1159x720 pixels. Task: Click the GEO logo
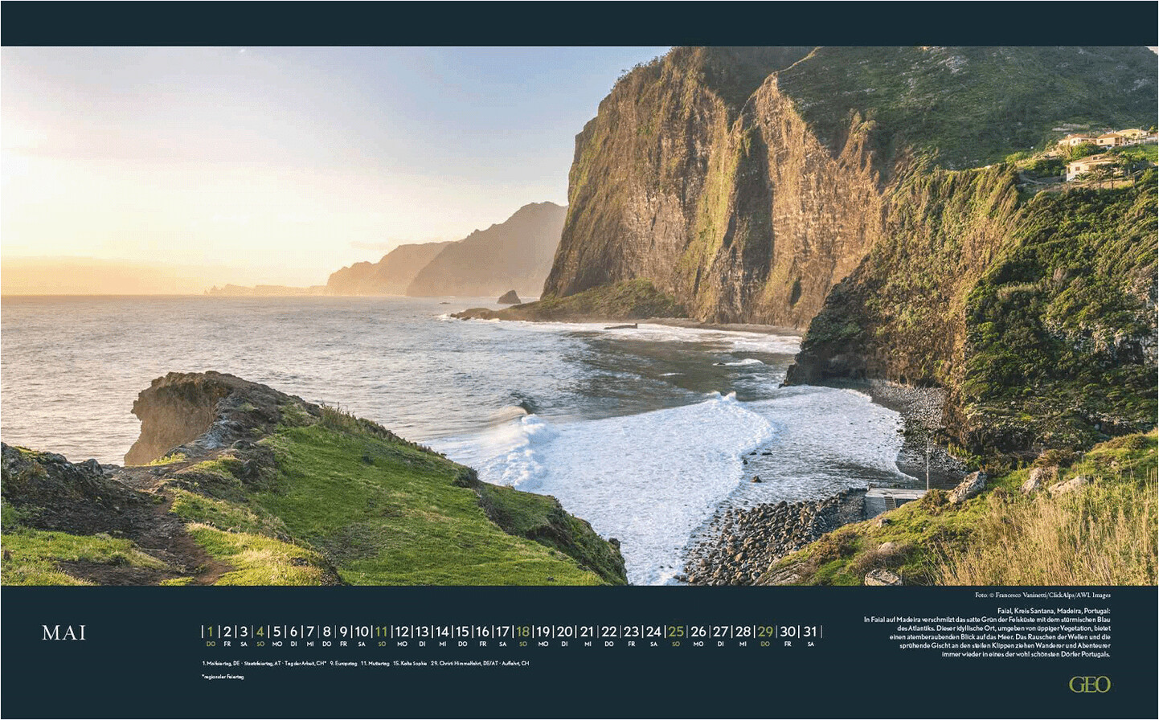[1089, 685]
